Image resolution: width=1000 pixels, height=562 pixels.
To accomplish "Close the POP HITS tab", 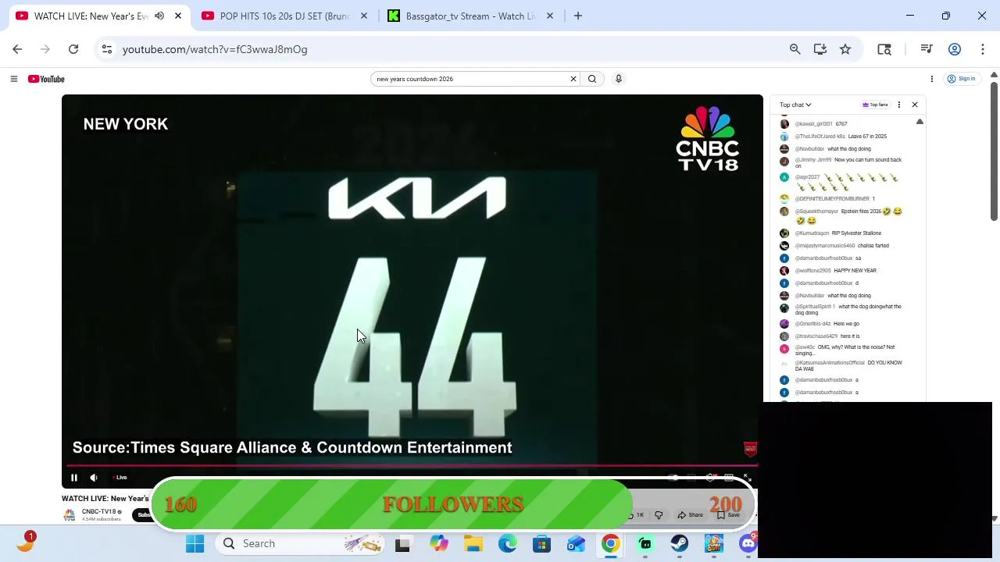I will [363, 16].
